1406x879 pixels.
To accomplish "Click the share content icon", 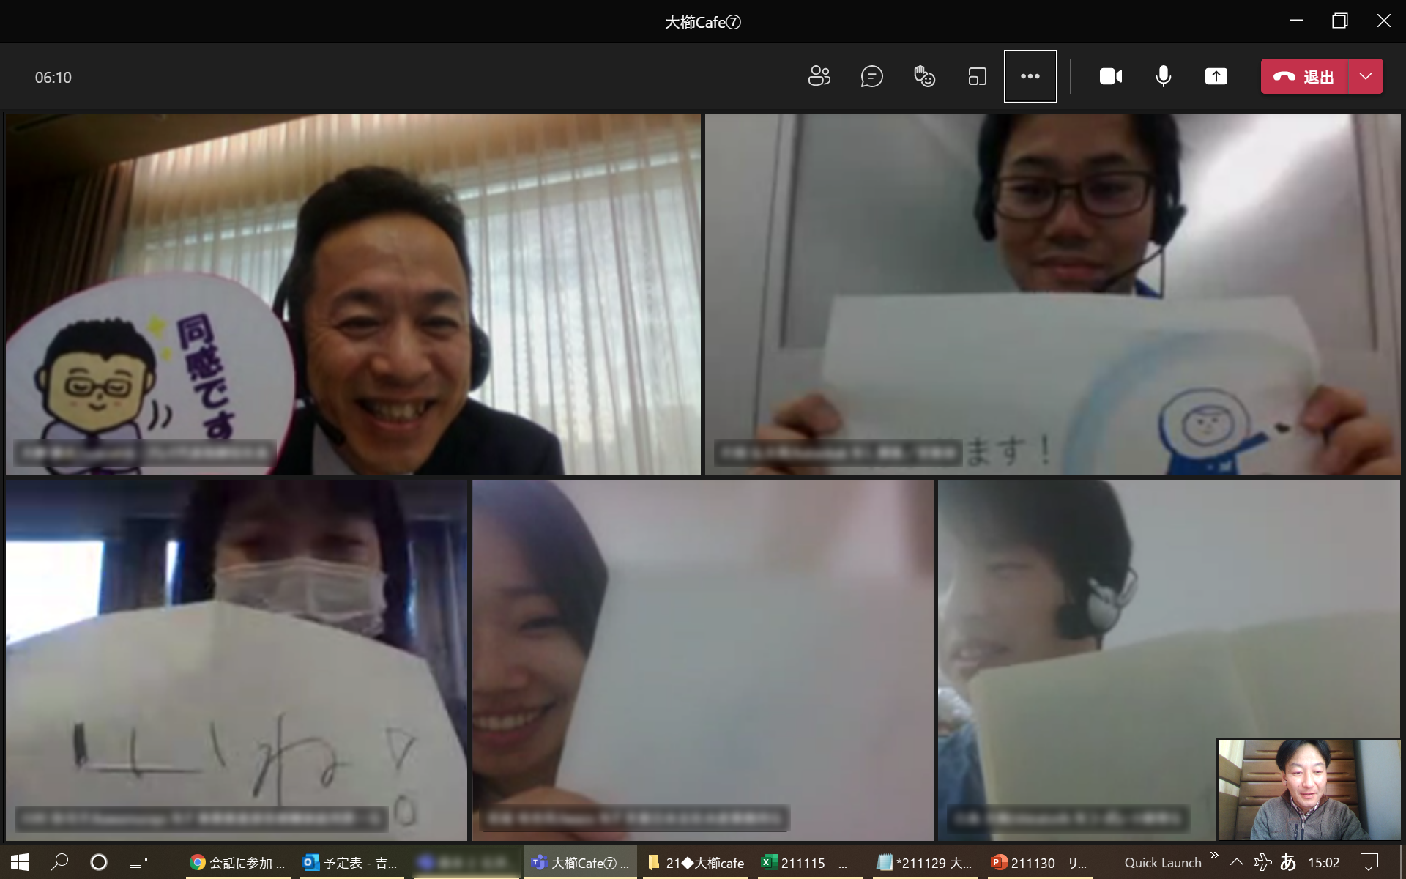I will click(1216, 76).
